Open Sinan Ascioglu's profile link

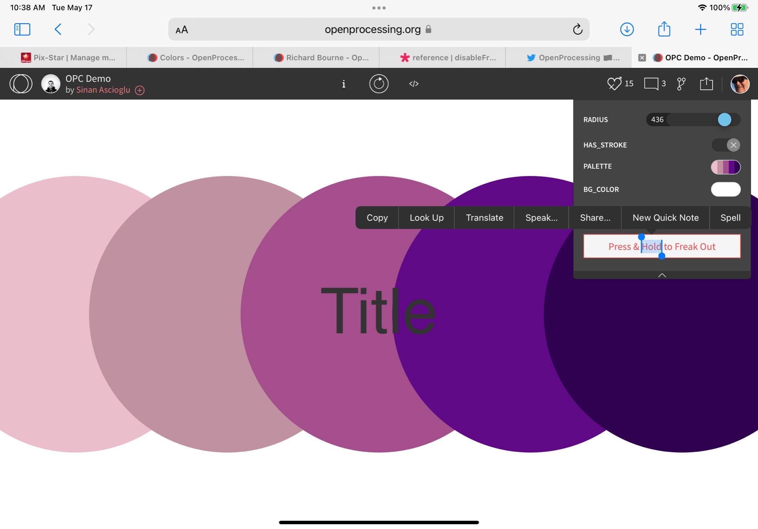[x=103, y=90]
